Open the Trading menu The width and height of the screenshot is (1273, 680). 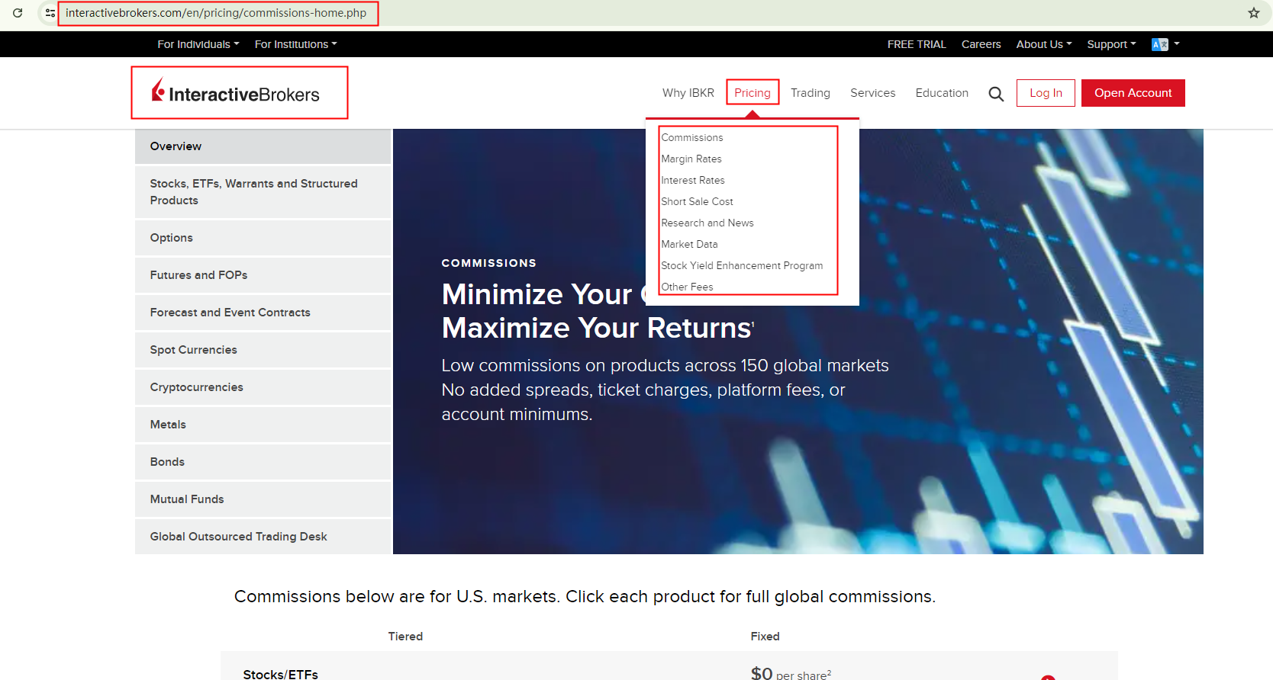coord(811,93)
